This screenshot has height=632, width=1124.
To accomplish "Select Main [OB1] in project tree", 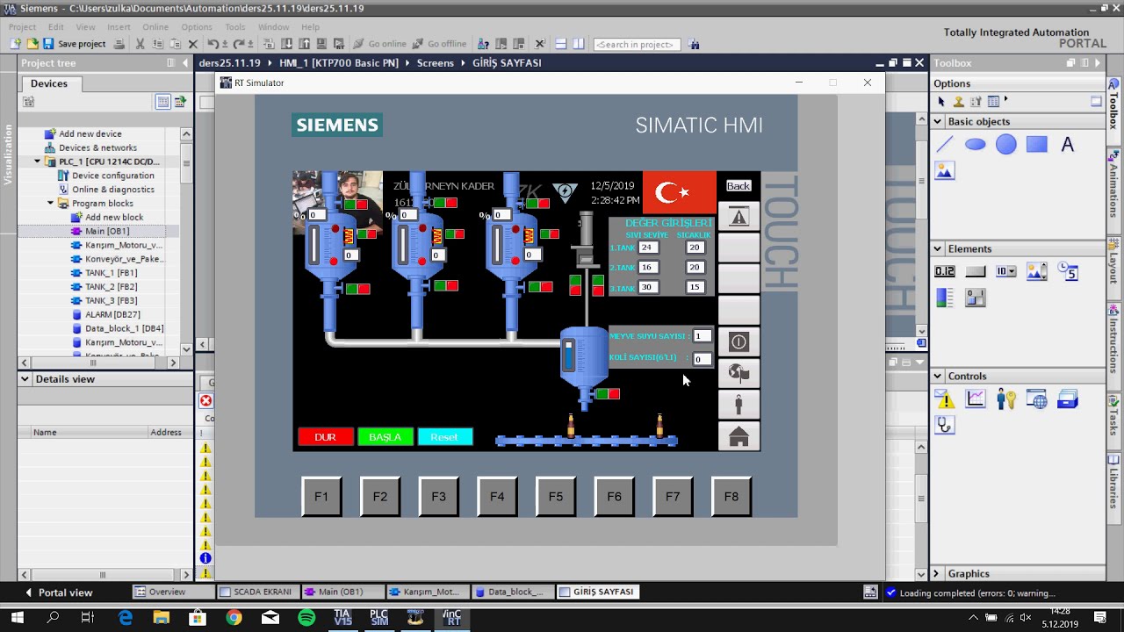I will click(x=107, y=231).
